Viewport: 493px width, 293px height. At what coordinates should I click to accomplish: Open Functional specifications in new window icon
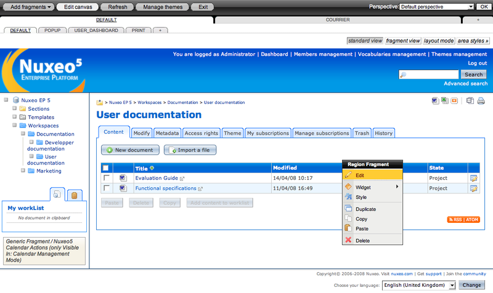[x=200, y=189]
